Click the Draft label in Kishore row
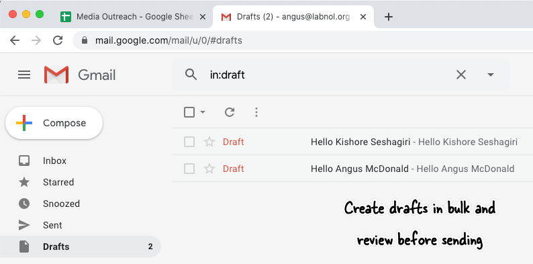Image resolution: width=533 pixels, height=264 pixels. pos(234,142)
